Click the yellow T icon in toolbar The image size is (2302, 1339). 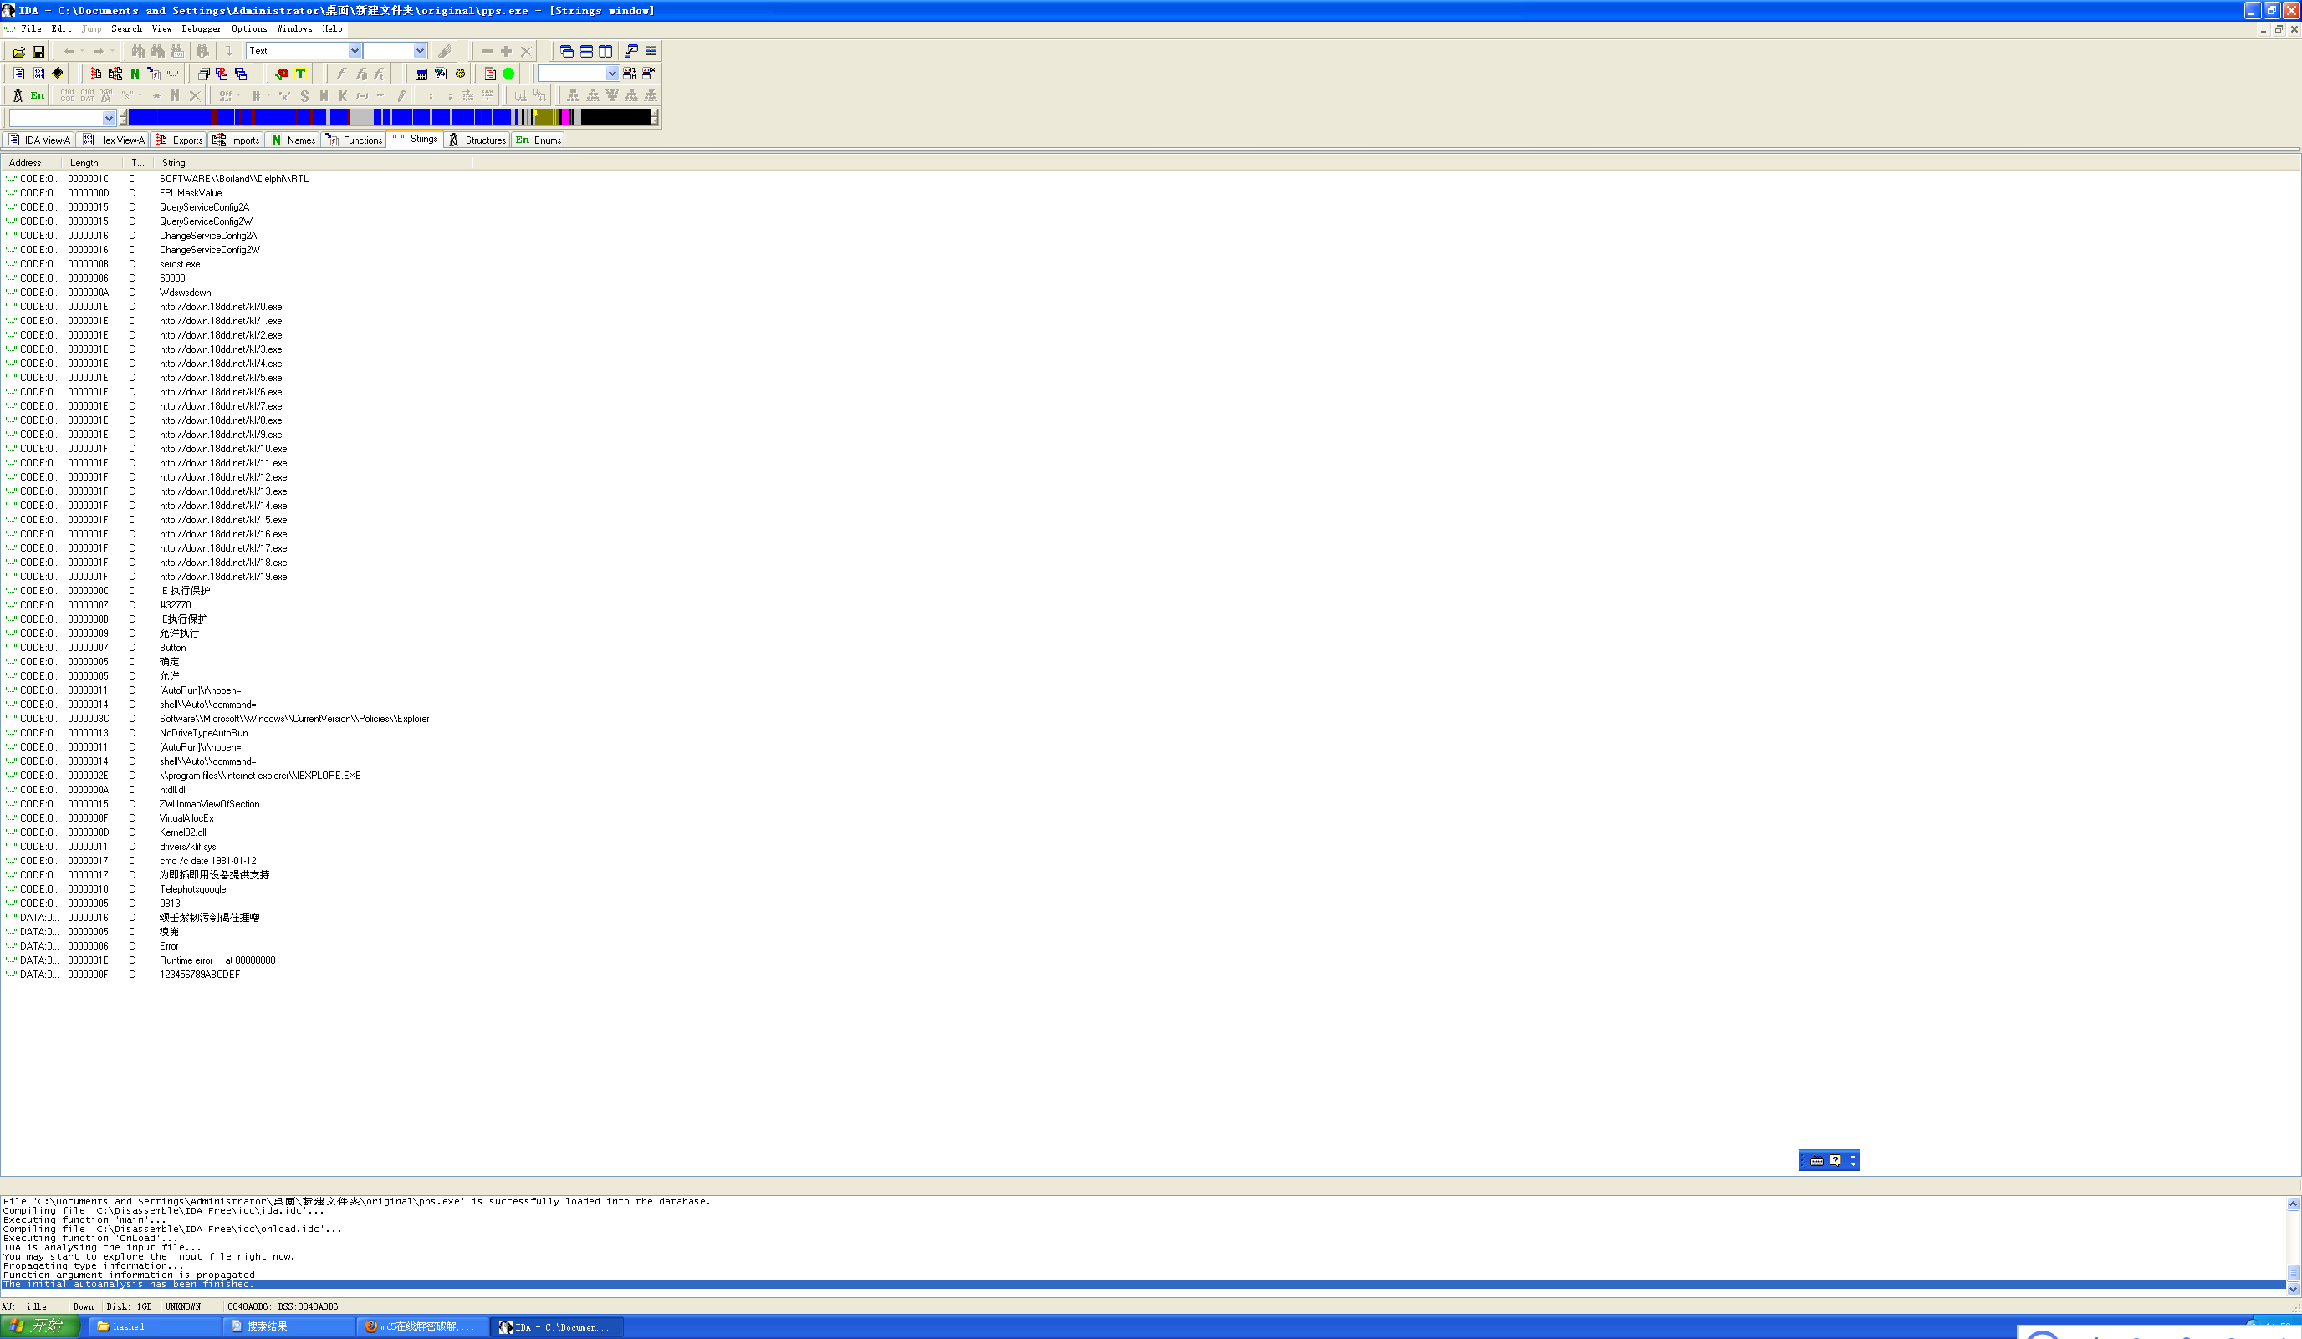[x=300, y=74]
